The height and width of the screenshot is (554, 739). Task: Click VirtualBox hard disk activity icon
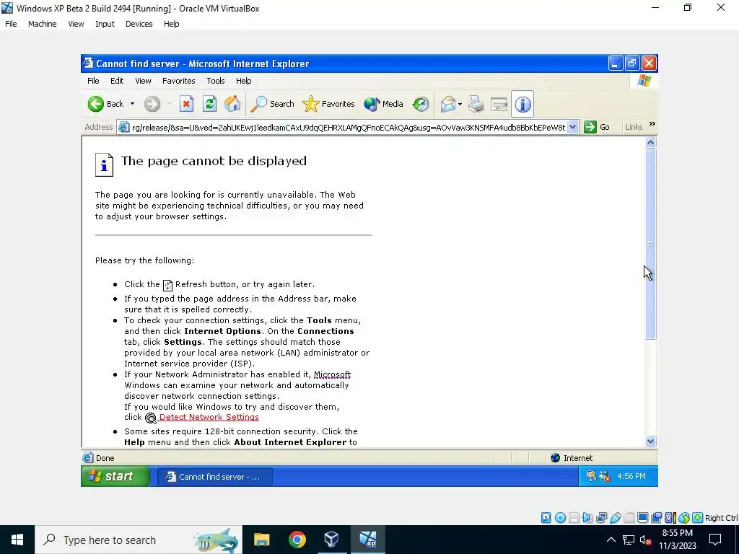point(546,518)
